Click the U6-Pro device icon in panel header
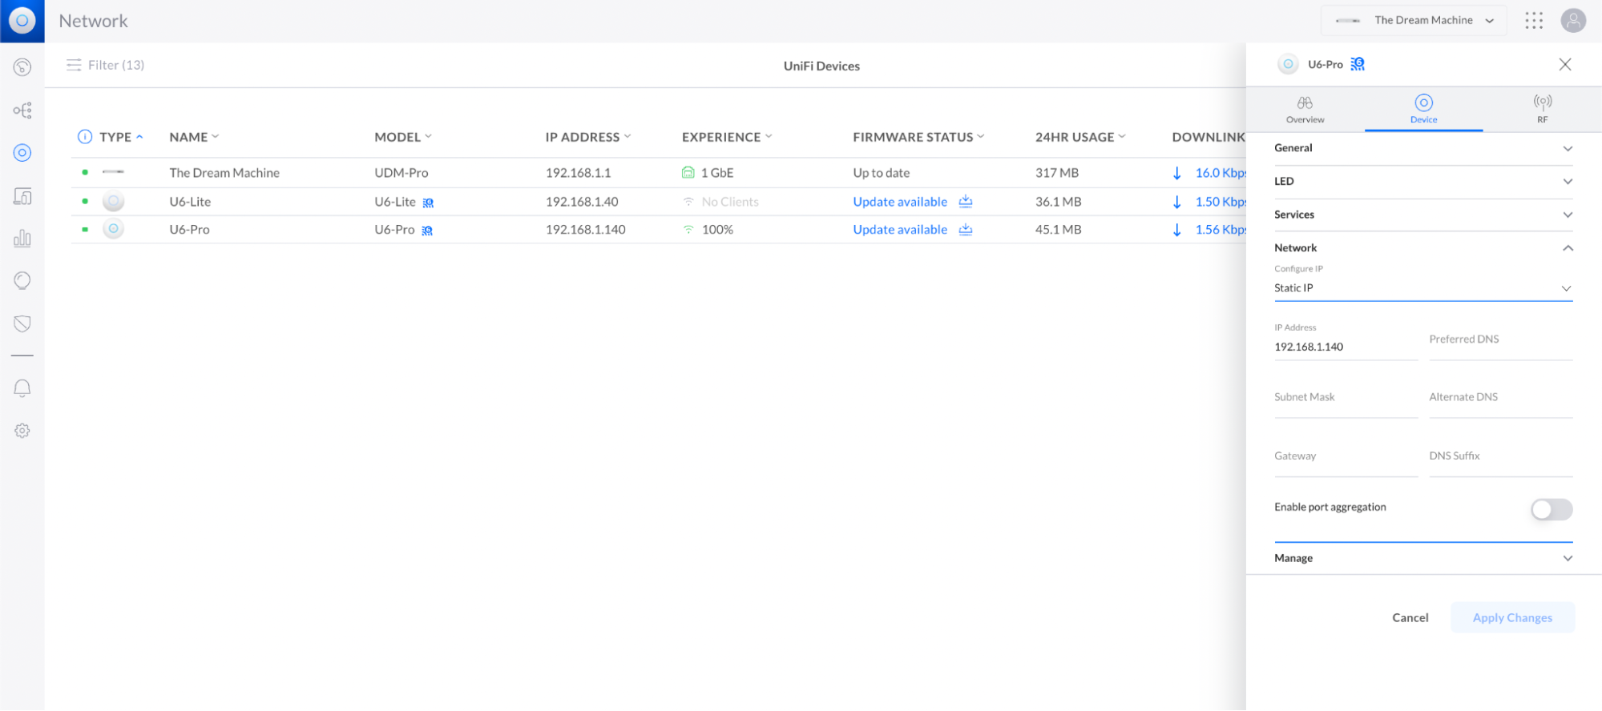Screen dimensions: 1602x711 1288,64
